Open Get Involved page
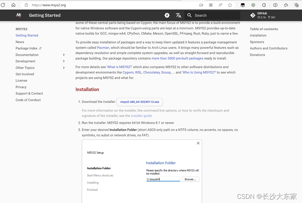The height and width of the screenshot is (203, 302). [25, 74]
